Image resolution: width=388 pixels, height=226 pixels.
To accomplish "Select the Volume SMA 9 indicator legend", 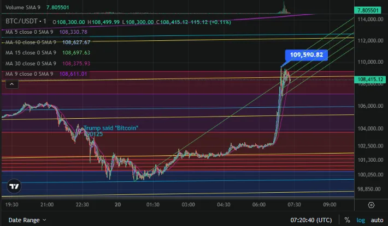I will coord(23,8).
